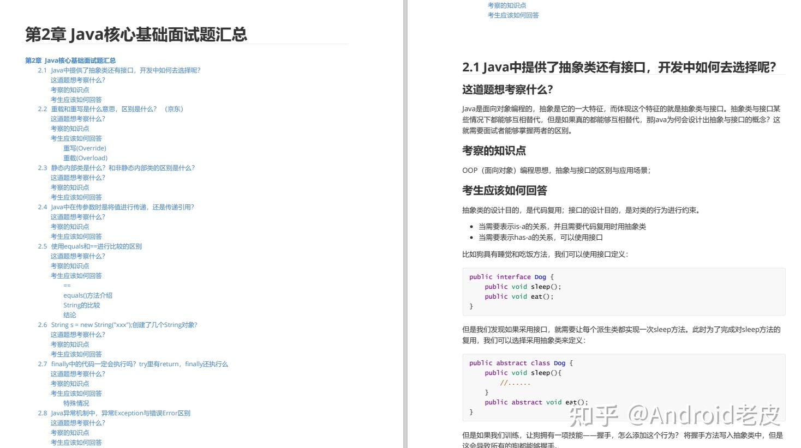The height and width of the screenshot is (448, 801).
Task: Open section 2.3 静态内部类 link
Action: [116, 168]
